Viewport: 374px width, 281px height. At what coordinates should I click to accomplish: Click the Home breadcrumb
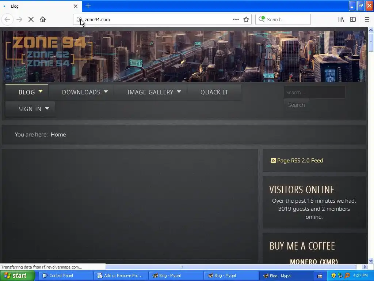tap(58, 135)
